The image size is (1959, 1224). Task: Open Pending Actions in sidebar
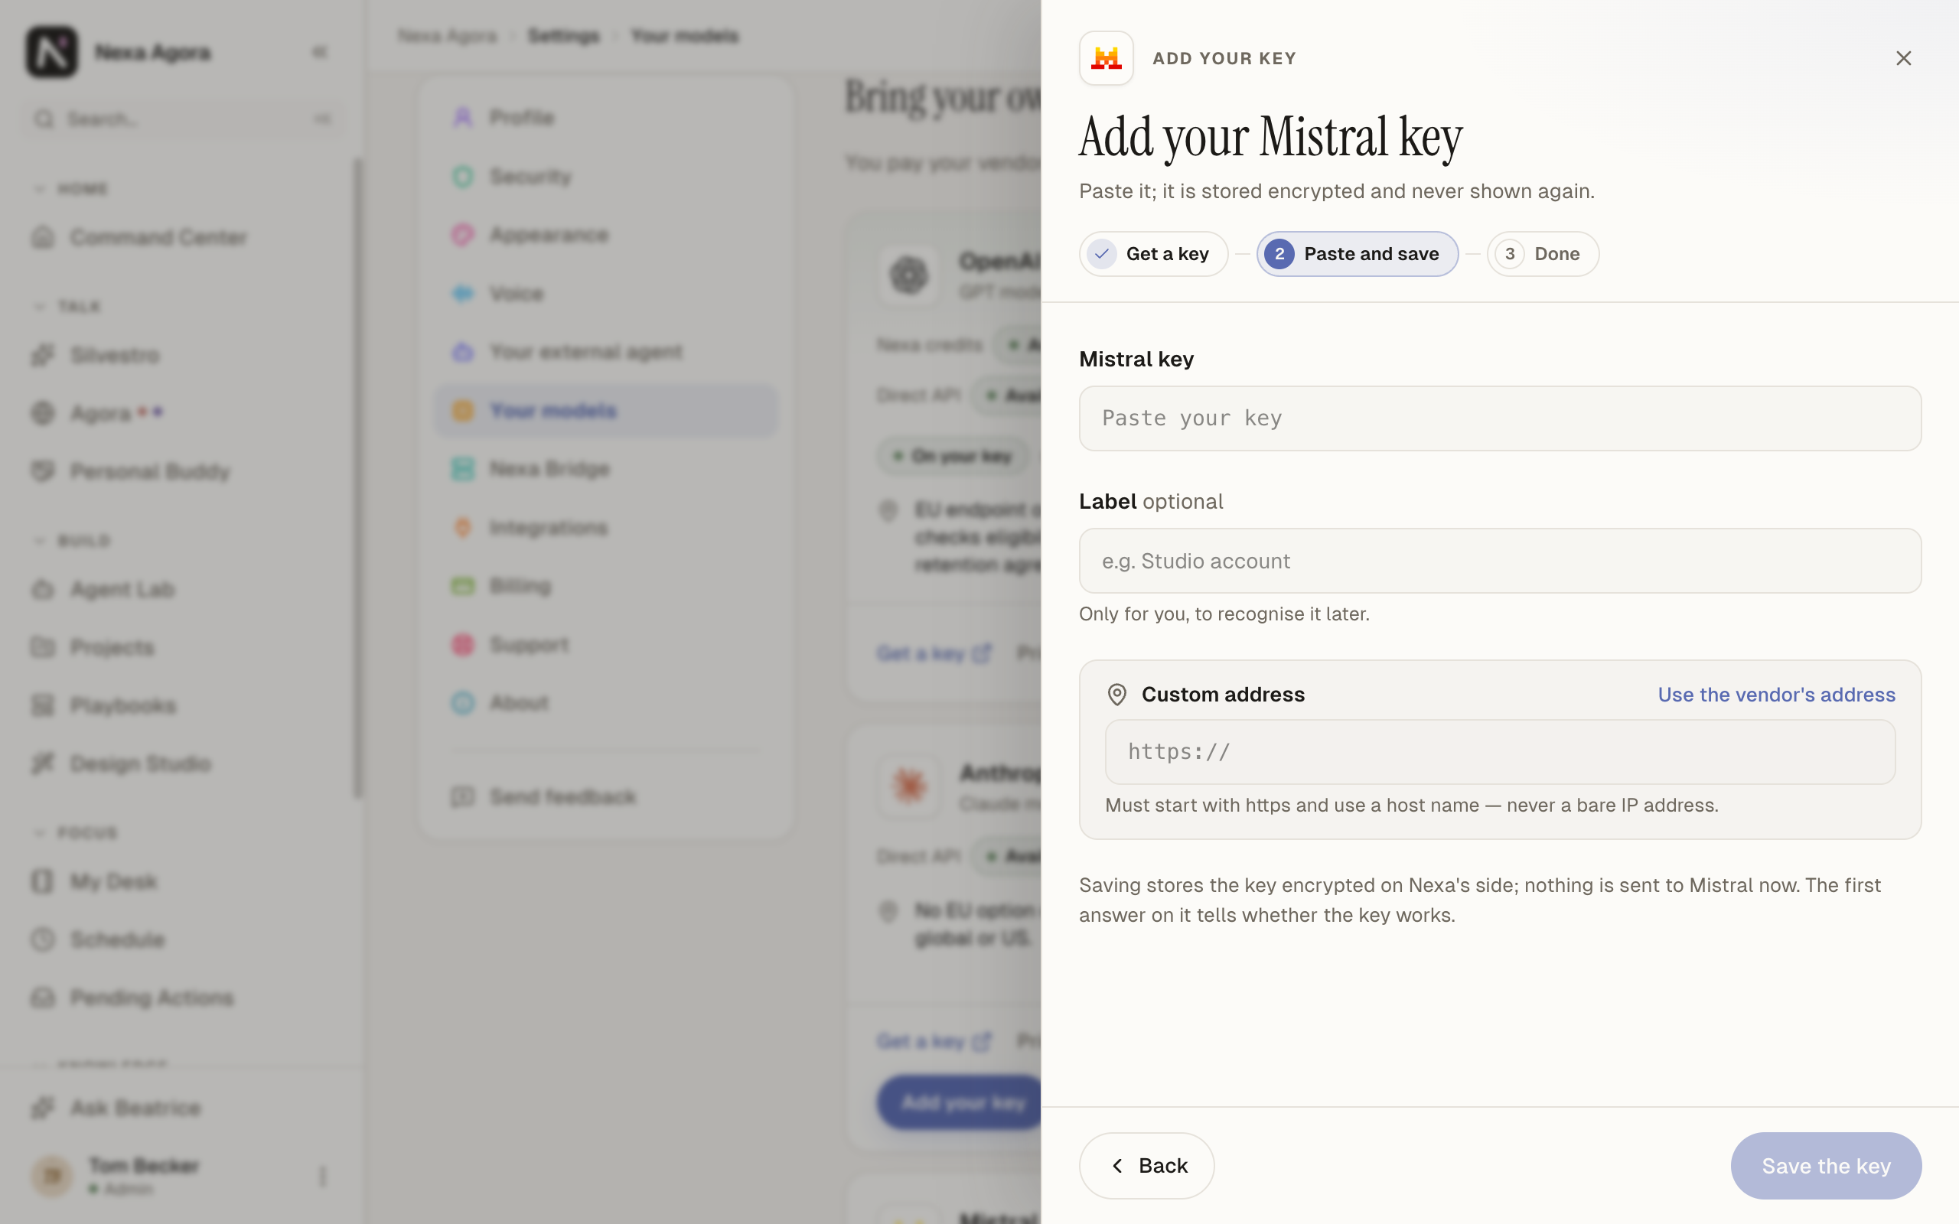tap(183, 998)
